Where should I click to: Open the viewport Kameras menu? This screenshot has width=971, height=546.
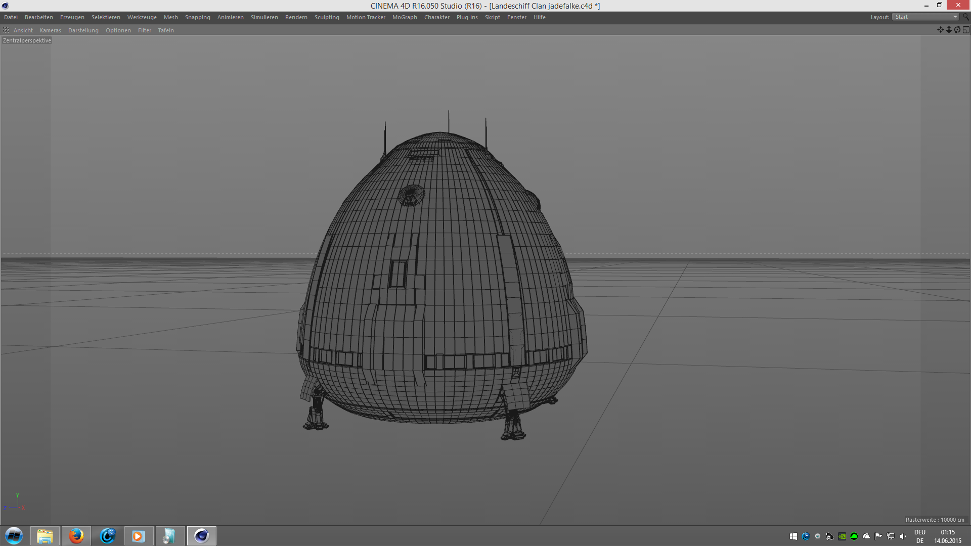tap(51, 30)
